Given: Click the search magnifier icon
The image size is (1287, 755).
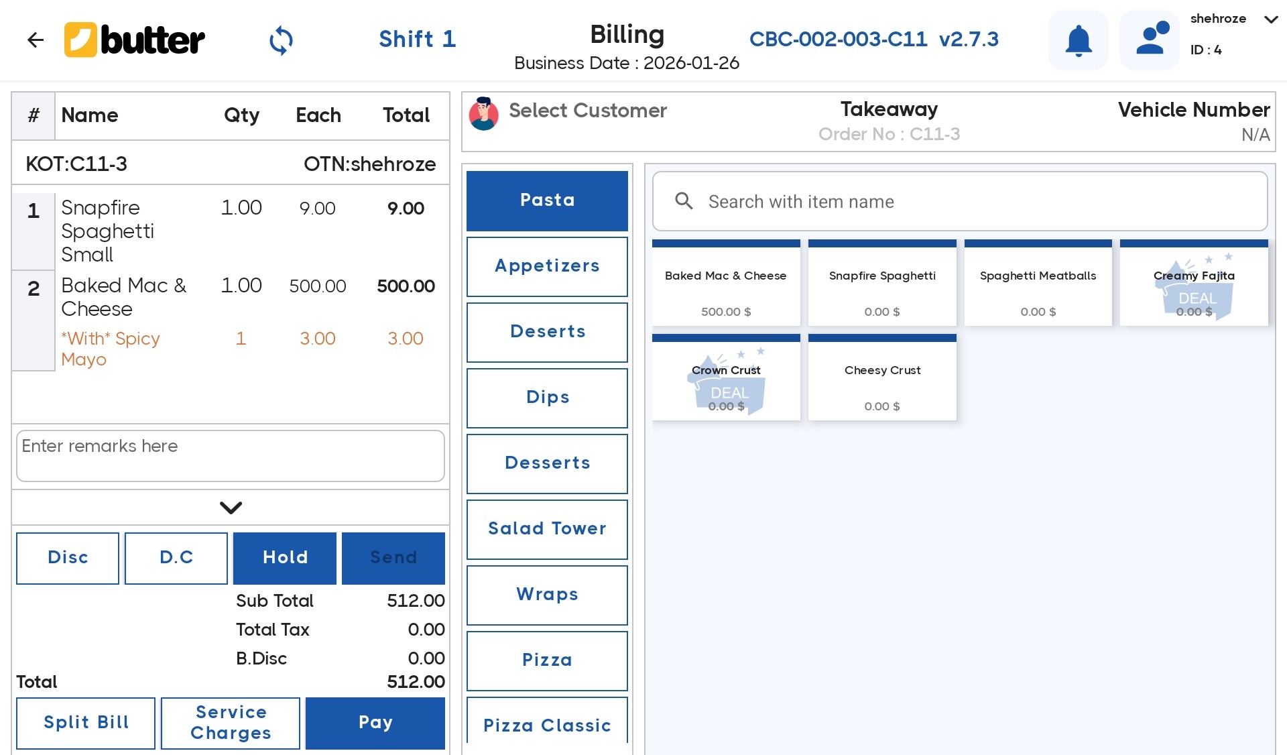Looking at the screenshot, I should click(x=684, y=201).
